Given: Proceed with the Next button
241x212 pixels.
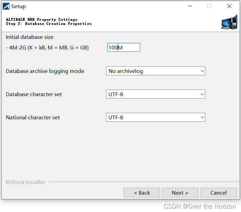Looking at the screenshot, I should coord(180,193).
